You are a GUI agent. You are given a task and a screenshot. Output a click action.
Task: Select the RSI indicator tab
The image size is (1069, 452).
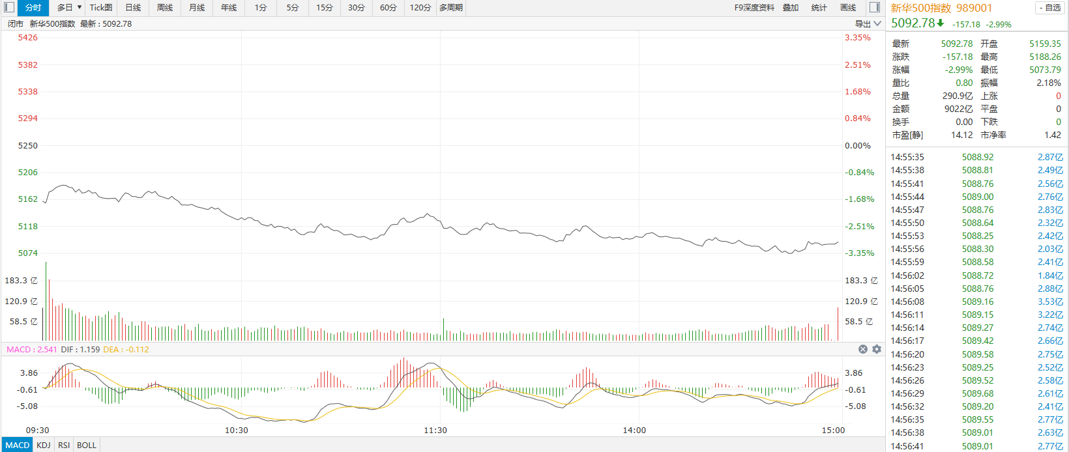tap(64, 445)
